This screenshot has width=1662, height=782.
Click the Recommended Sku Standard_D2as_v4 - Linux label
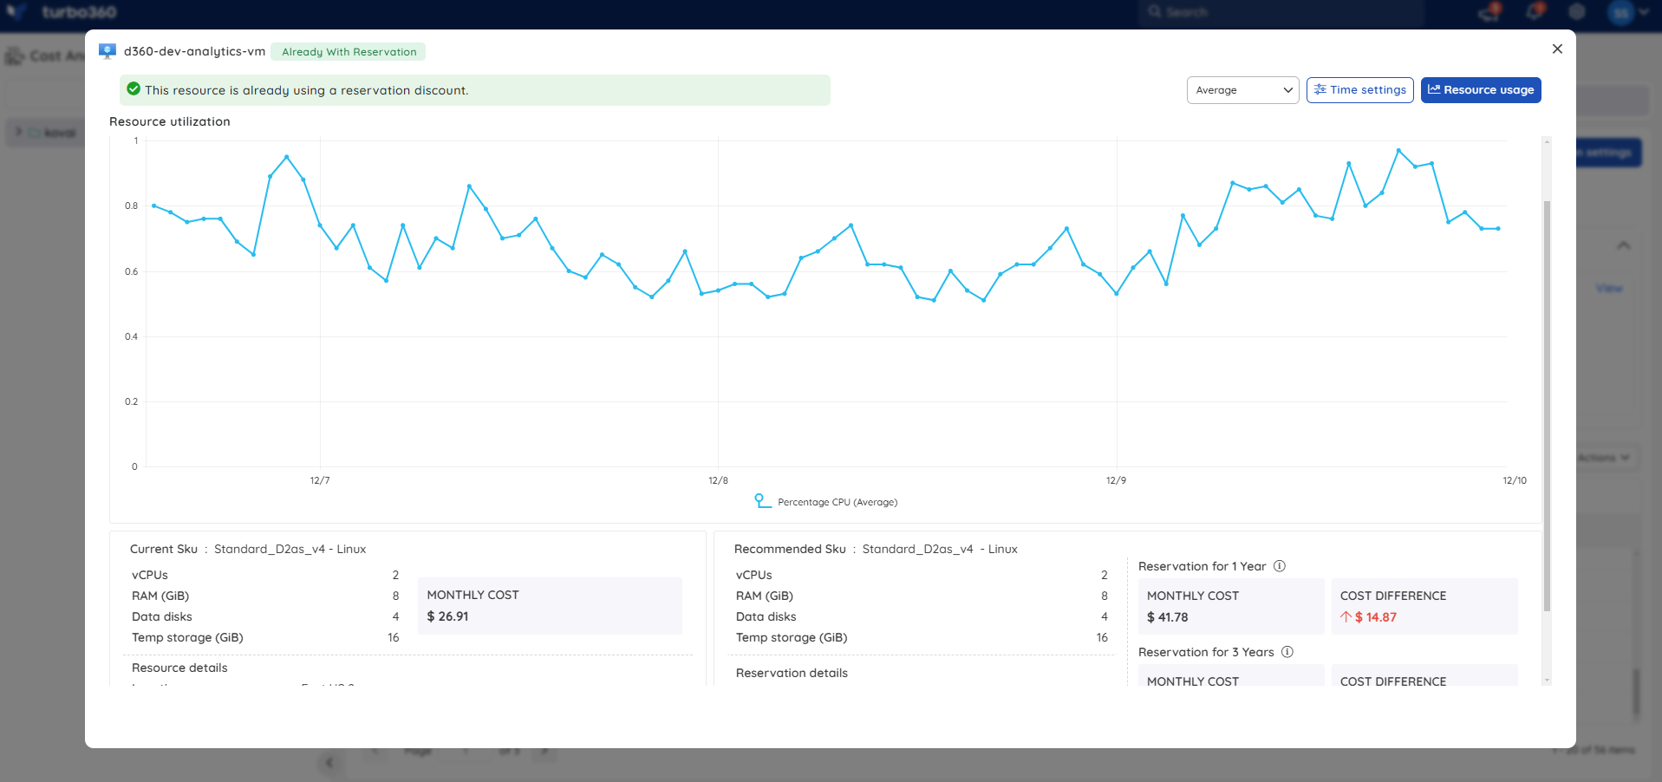click(876, 549)
